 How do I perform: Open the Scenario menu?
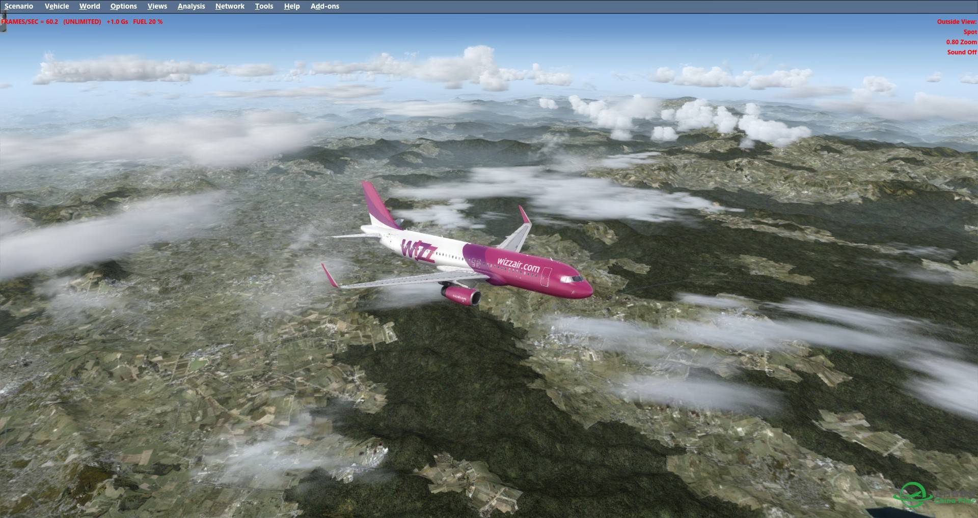click(19, 6)
